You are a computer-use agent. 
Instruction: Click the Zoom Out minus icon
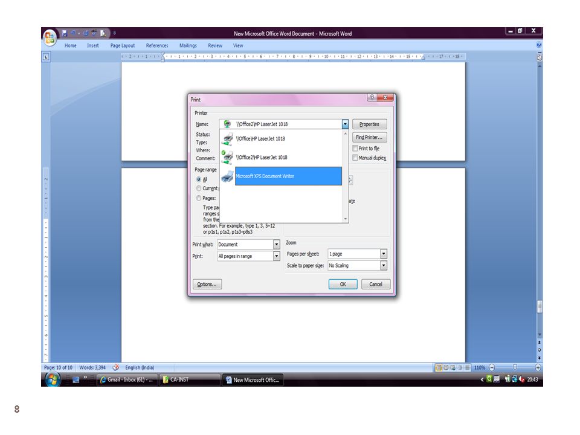(x=492, y=368)
